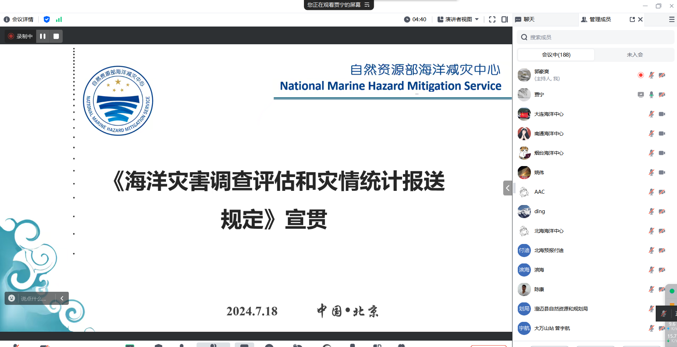Click microphone icon for 陈康
The width and height of the screenshot is (677, 347).
pos(651,289)
